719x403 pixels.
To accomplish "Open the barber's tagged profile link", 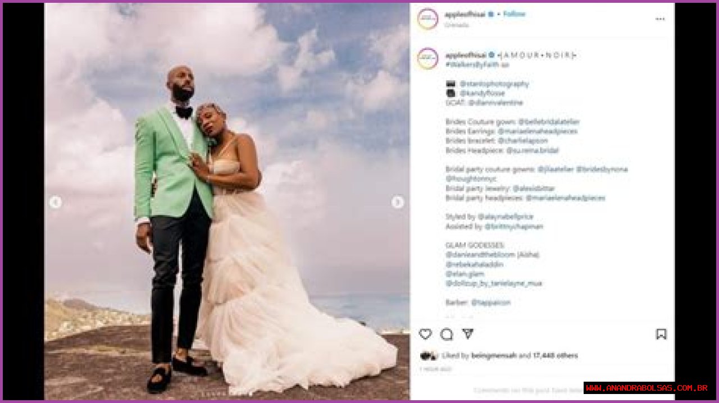I will point(491,302).
